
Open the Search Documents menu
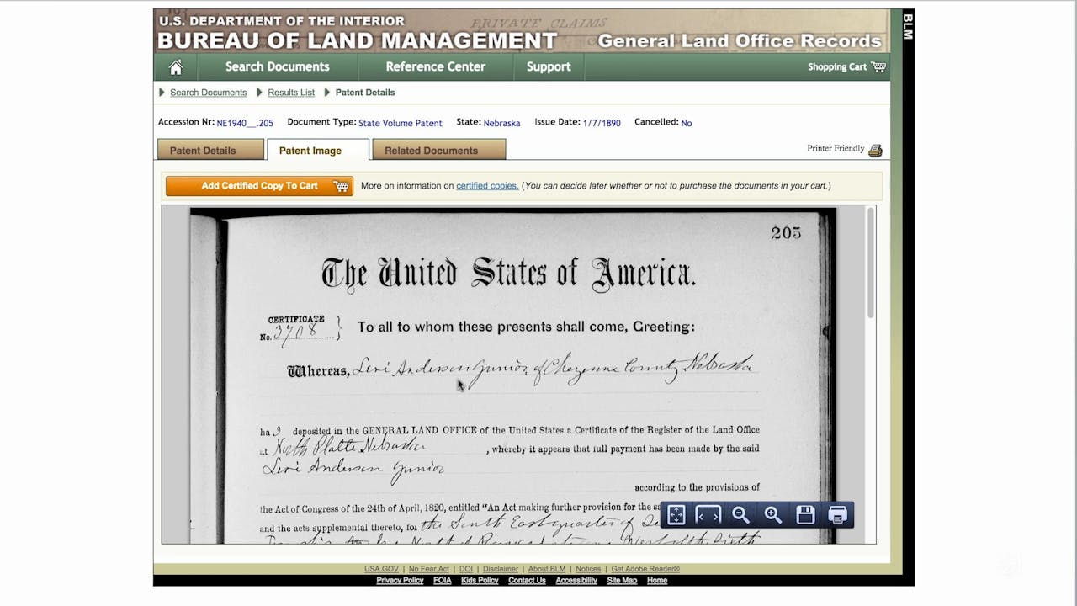pos(277,66)
